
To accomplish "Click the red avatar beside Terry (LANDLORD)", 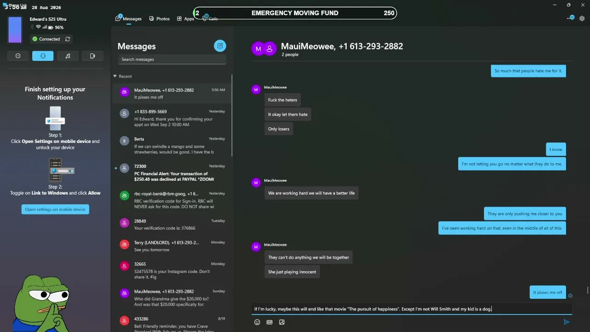I will [124, 244].
